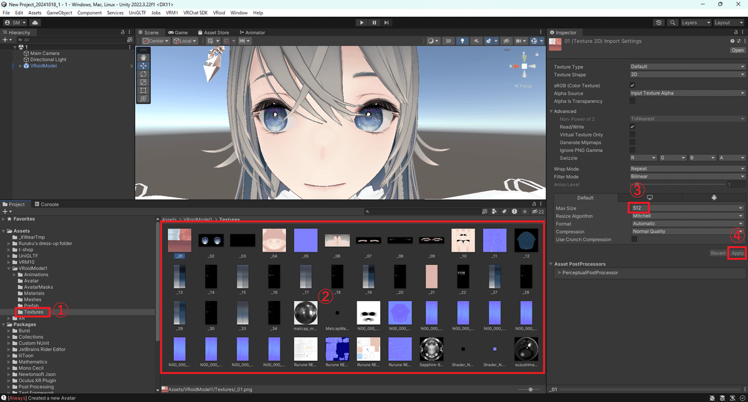
Task: Open the UniGLTF menu
Action: pyautogui.click(x=137, y=12)
